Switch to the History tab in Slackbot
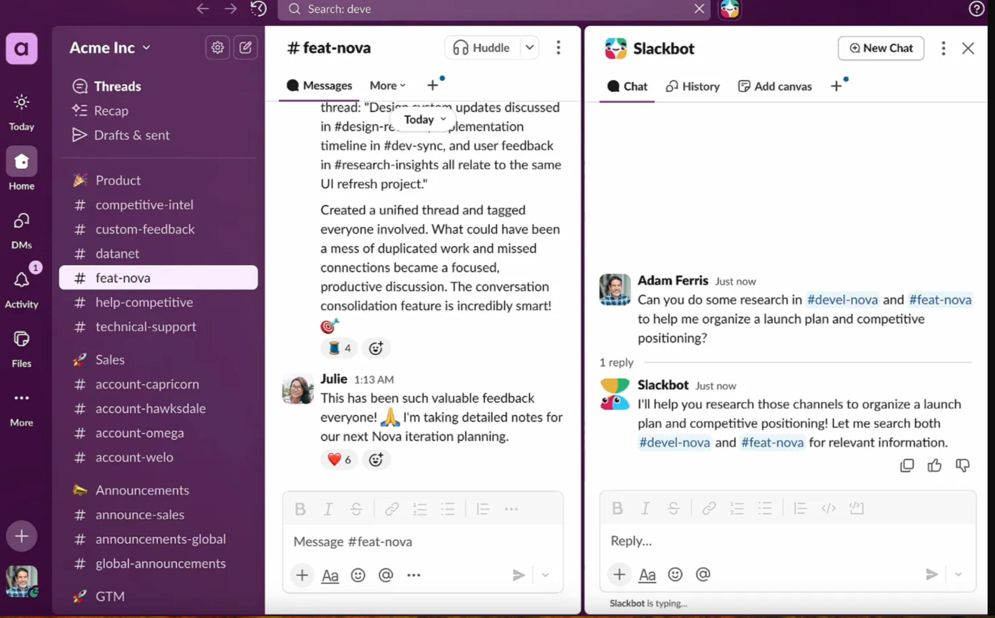This screenshot has width=995, height=618. [692, 86]
